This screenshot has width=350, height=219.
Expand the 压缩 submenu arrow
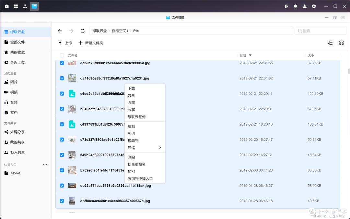click(x=160, y=148)
